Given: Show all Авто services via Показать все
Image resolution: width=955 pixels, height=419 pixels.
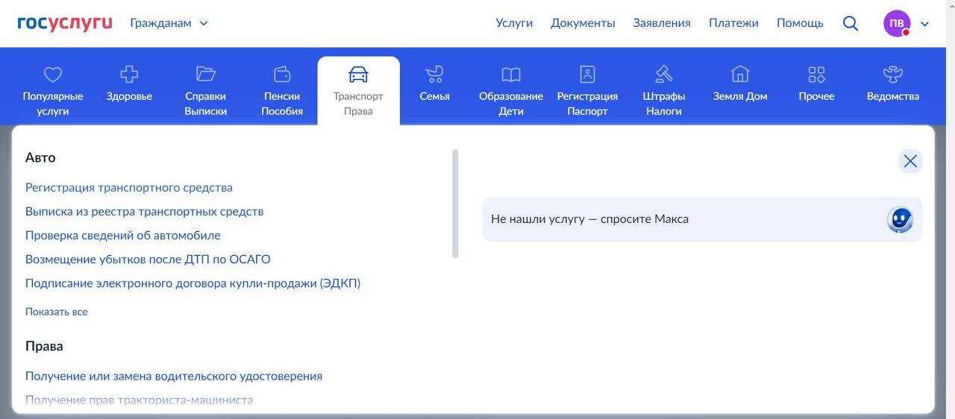Looking at the screenshot, I should coord(57,312).
